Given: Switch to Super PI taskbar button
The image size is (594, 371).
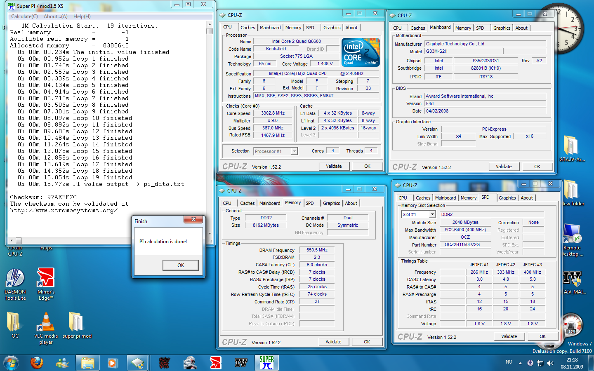Looking at the screenshot, I should [x=267, y=363].
